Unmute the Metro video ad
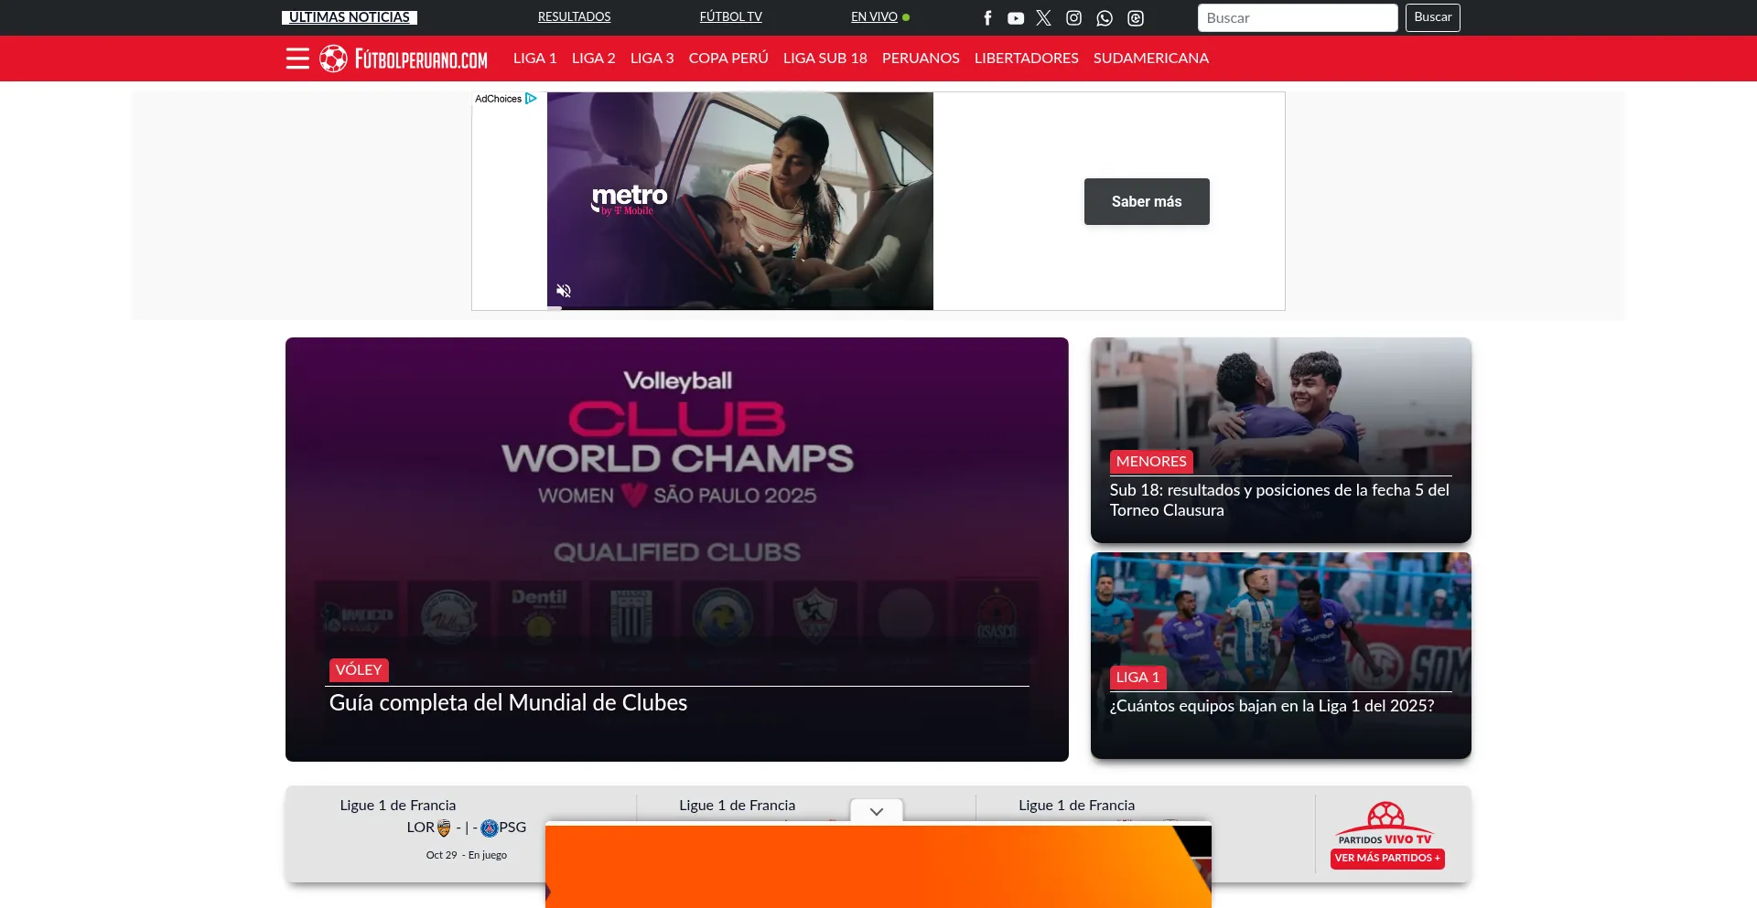1757x908 pixels. (564, 291)
